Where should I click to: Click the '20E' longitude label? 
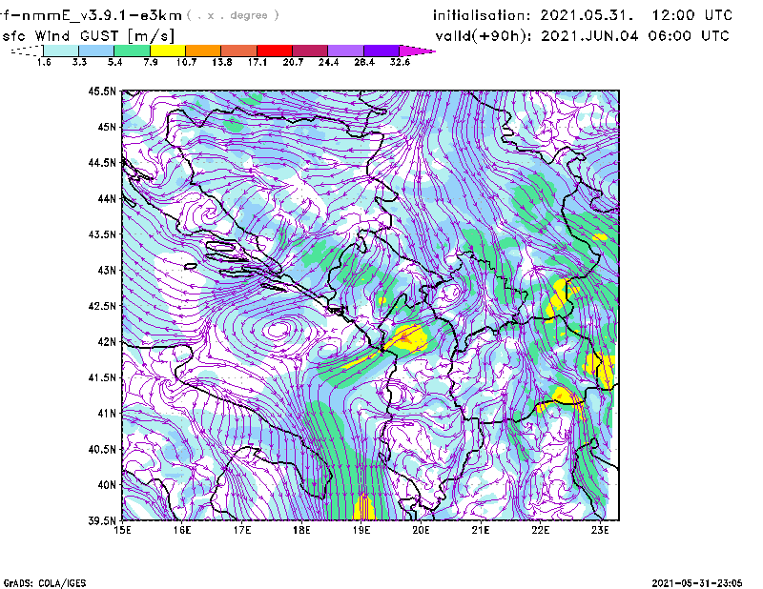click(421, 530)
